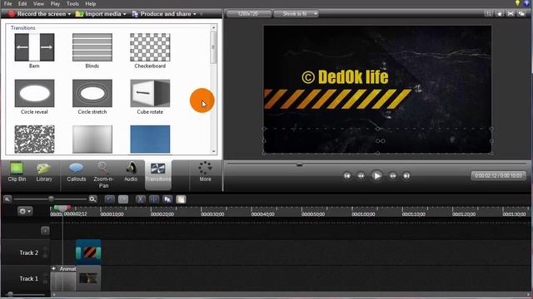Click the timeline zoom in magnifier
Viewport: 533px width, 299px height.
pos(92,199)
